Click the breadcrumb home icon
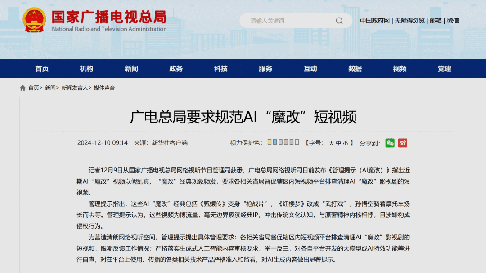Image resolution: width=486 pixels, height=273 pixels. coord(22,88)
